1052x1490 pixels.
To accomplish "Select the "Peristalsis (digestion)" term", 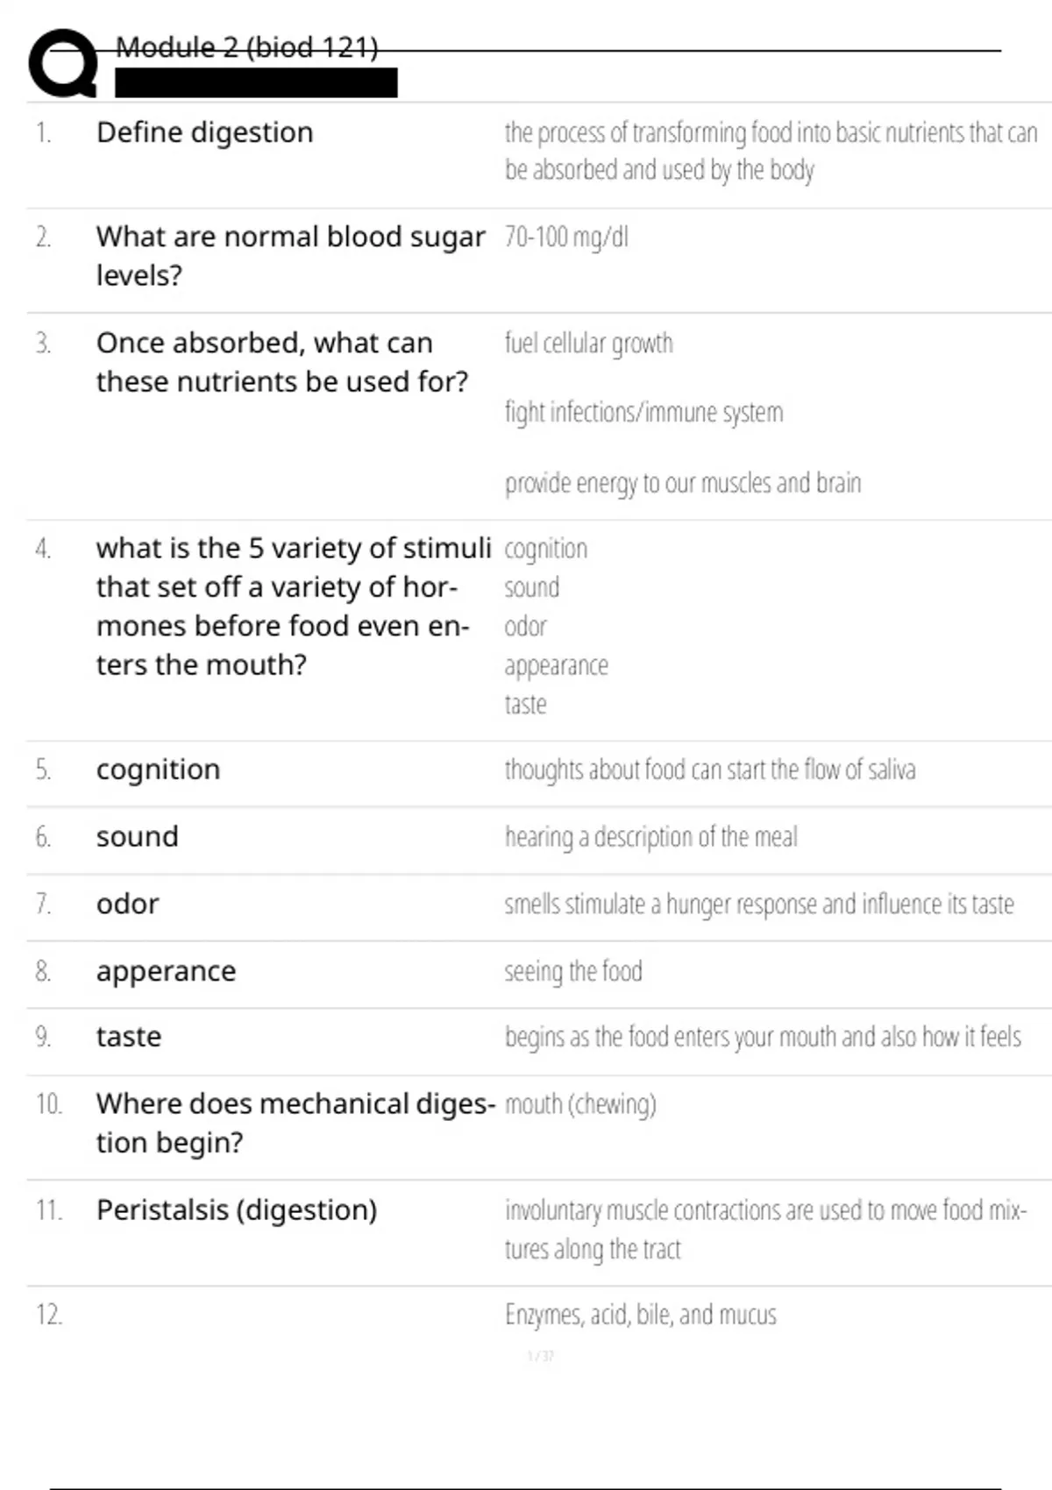I will point(237,1210).
